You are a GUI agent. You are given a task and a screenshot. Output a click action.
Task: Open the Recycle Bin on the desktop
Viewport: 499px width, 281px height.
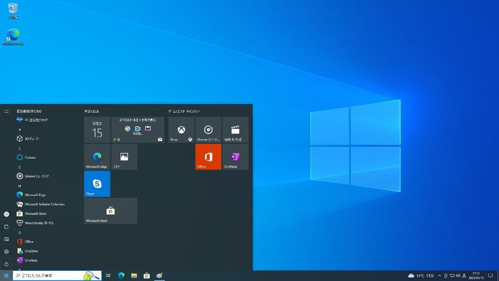point(13,9)
